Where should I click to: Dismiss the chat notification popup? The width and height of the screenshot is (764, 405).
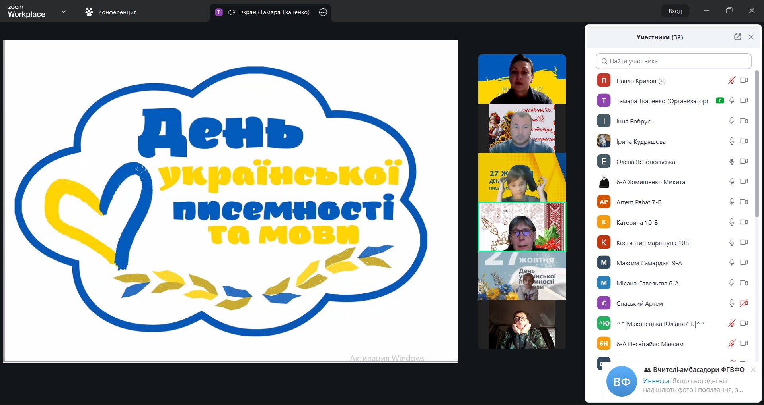753,370
